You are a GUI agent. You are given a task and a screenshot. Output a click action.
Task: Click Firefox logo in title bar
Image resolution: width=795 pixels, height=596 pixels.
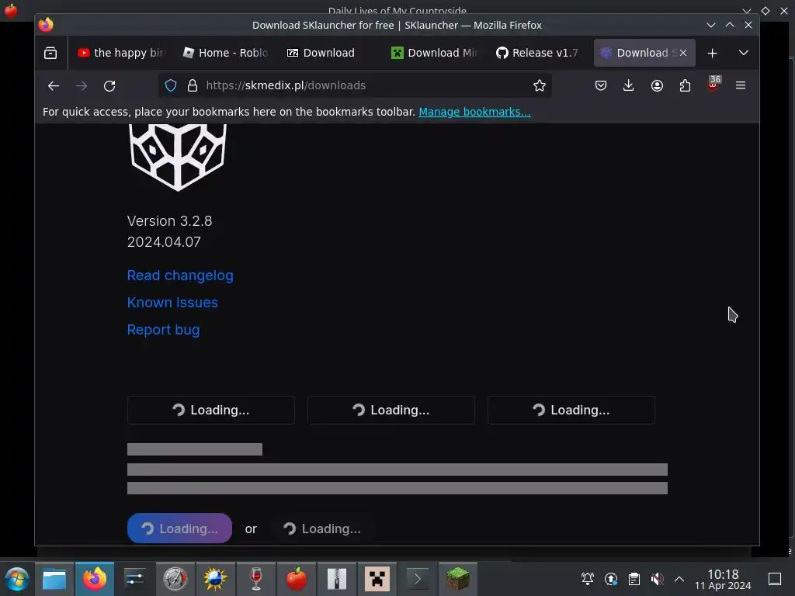click(46, 24)
